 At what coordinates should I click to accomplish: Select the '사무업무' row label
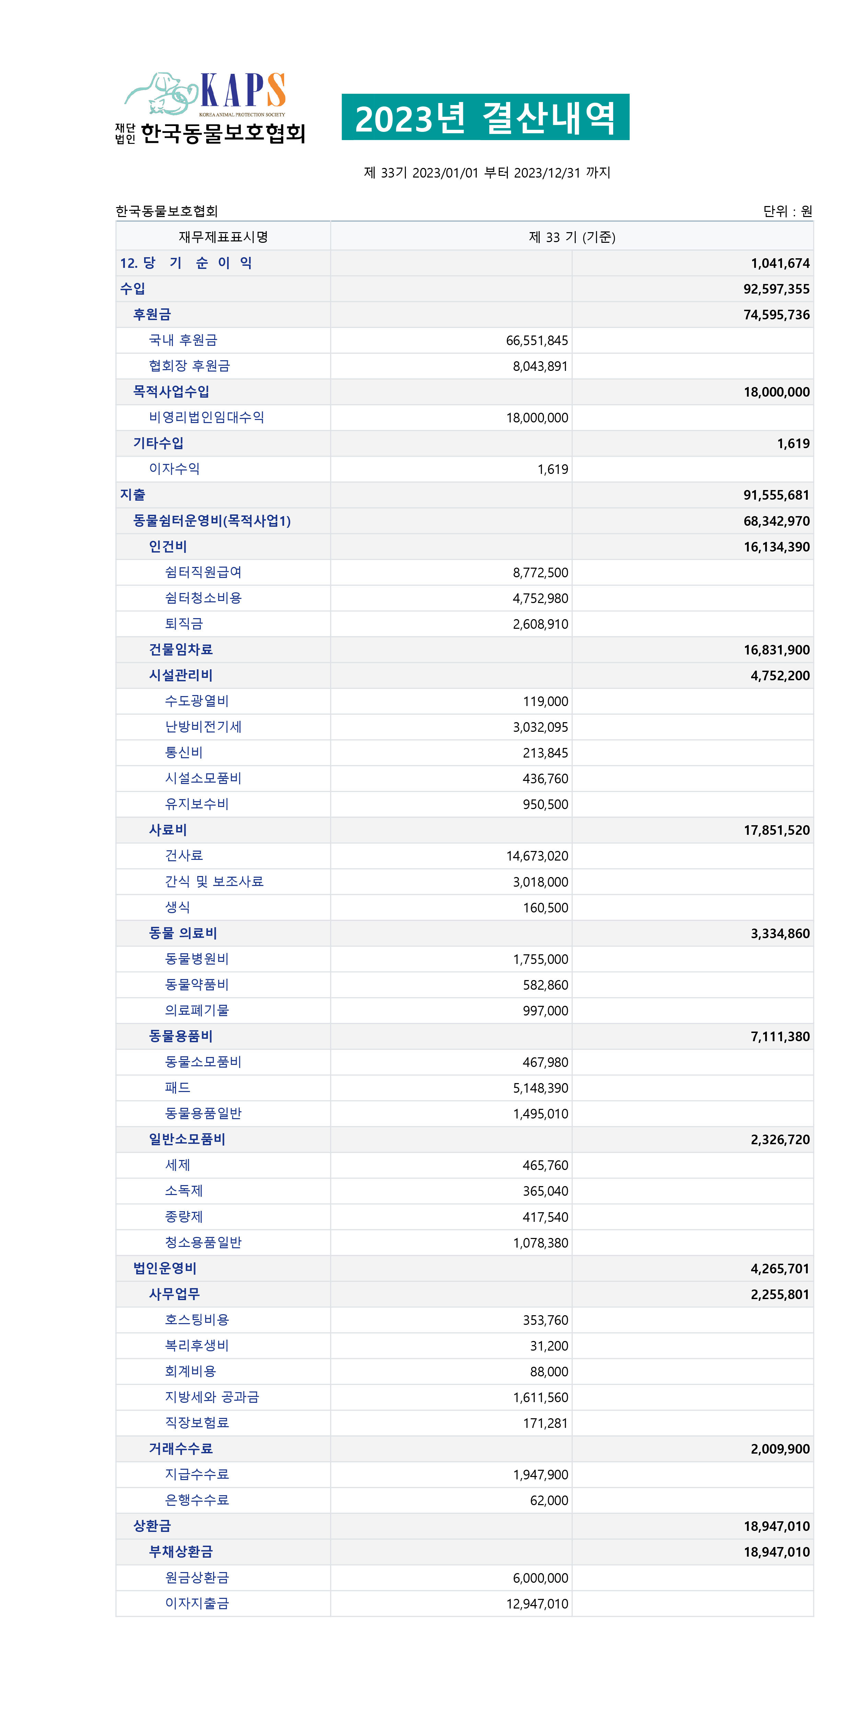click(x=174, y=1294)
